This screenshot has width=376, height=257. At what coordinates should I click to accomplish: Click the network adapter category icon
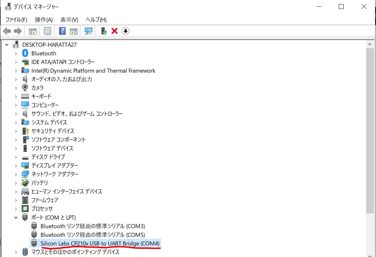click(x=25, y=174)
